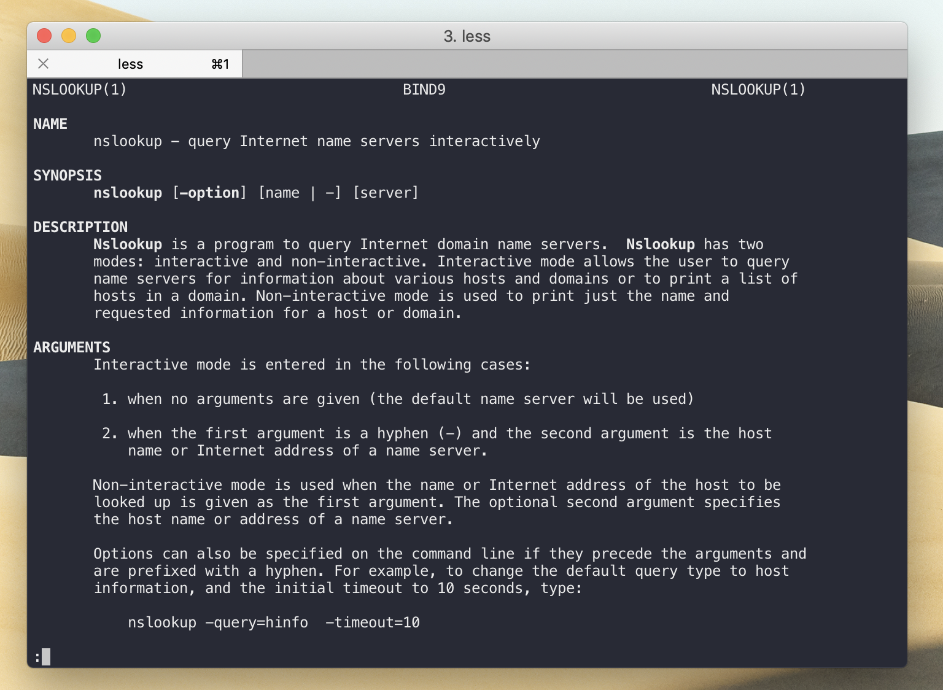The height and width of the screenshot is (690, 943).
Task: Click the BIND9 header text
Action: tap(424, 90)
